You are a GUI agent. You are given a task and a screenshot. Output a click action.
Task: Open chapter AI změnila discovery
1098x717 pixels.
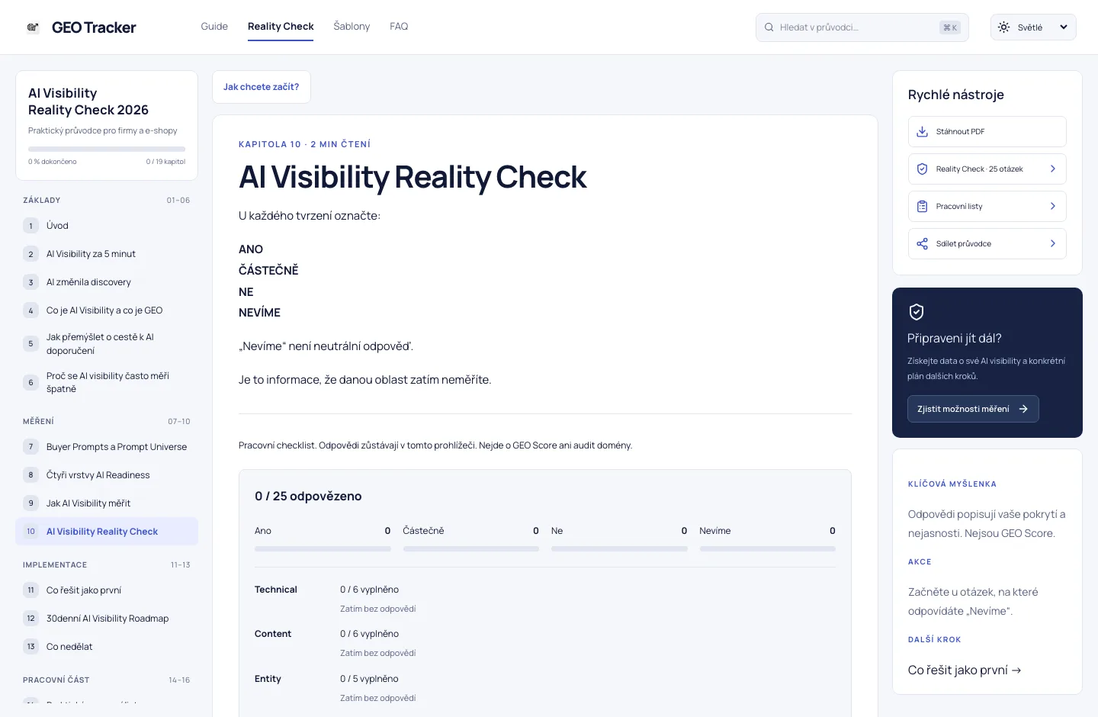107,282
